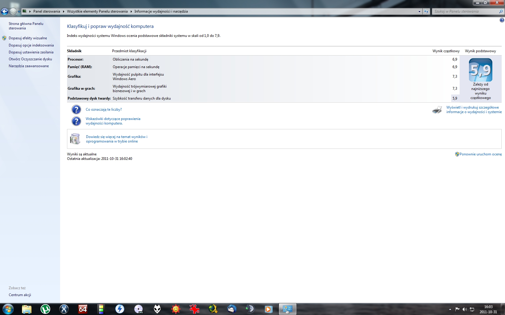Launch Thunderbird from the taskbar
This screenshot has width=505, height=315.
pos(232,309)
